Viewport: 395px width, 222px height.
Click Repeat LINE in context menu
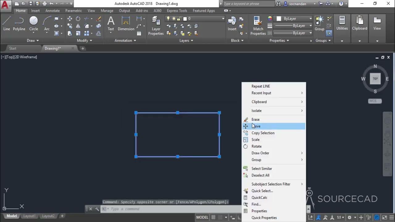[274, 86]
